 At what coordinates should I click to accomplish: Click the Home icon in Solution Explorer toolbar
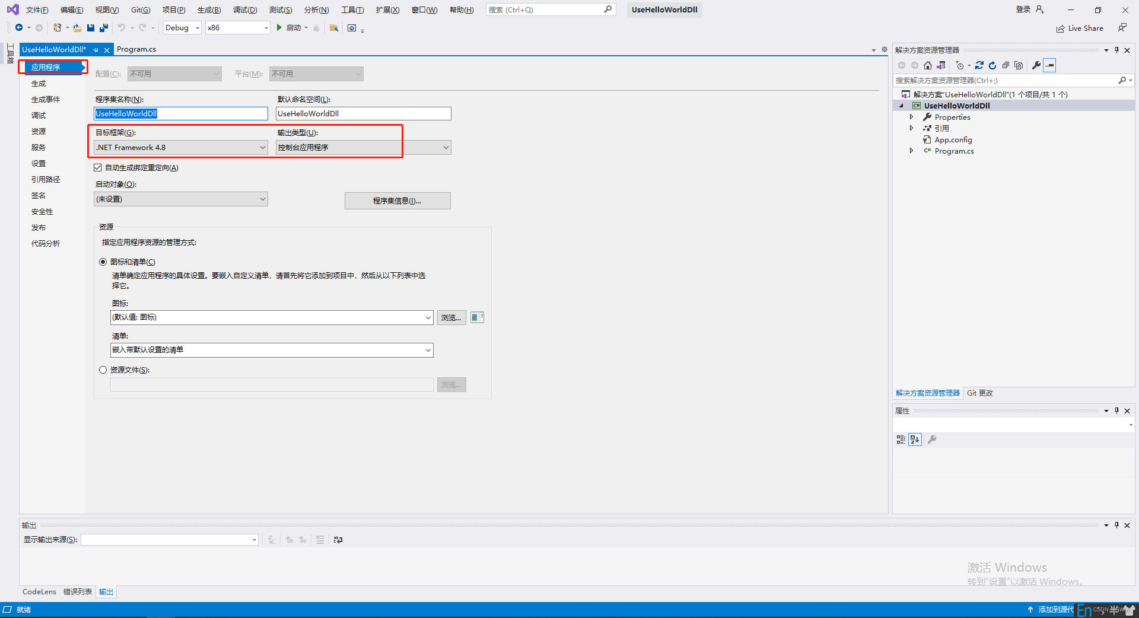pos(928,65)
